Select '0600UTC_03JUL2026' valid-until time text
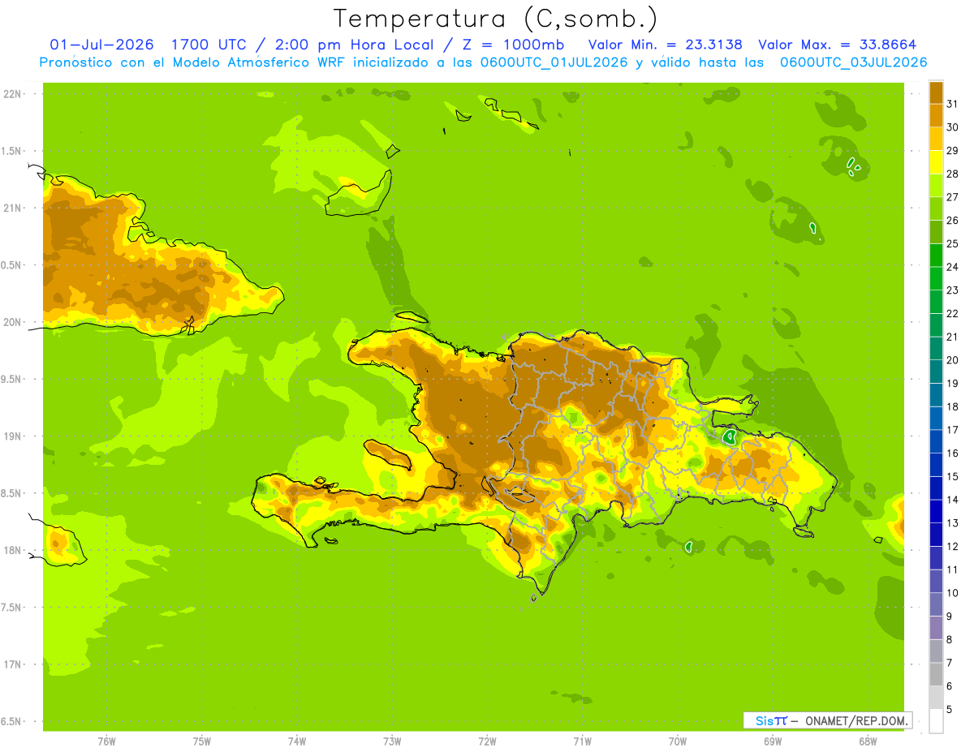This screenshot has width=974, height=752. [x=854, y=62]
